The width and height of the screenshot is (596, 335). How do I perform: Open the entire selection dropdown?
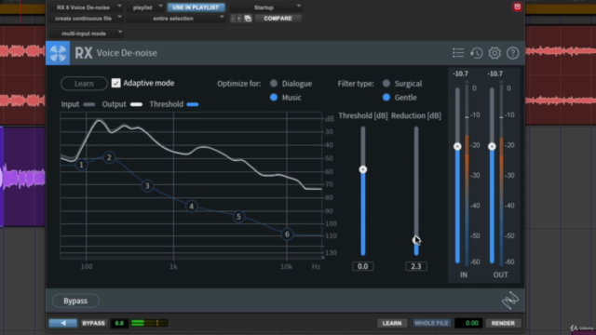176,19
